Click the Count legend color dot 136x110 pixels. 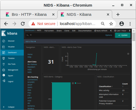(x=76, y=83)
